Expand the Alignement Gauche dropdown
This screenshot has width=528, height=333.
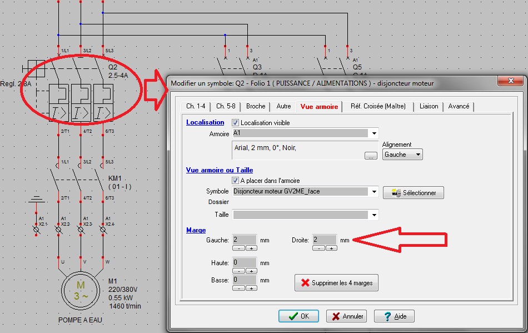coord(417,155)
